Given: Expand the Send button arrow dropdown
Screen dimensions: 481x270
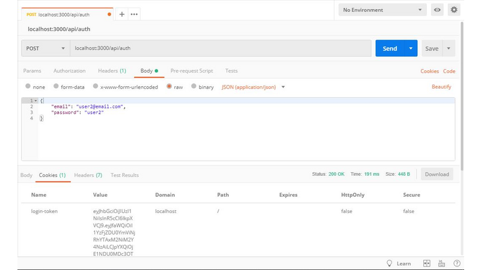Looking at the screenshot, I should tap(411, 49).
